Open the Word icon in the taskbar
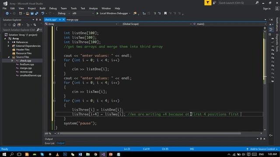The image size is (280, 157). (80, 154)
